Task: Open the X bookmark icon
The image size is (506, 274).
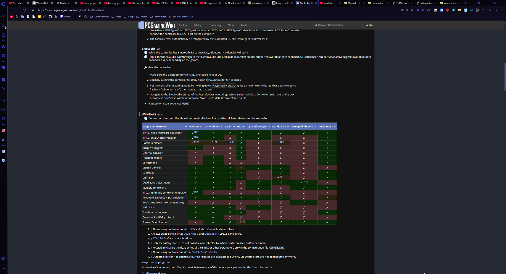Action: coord(17,17)
